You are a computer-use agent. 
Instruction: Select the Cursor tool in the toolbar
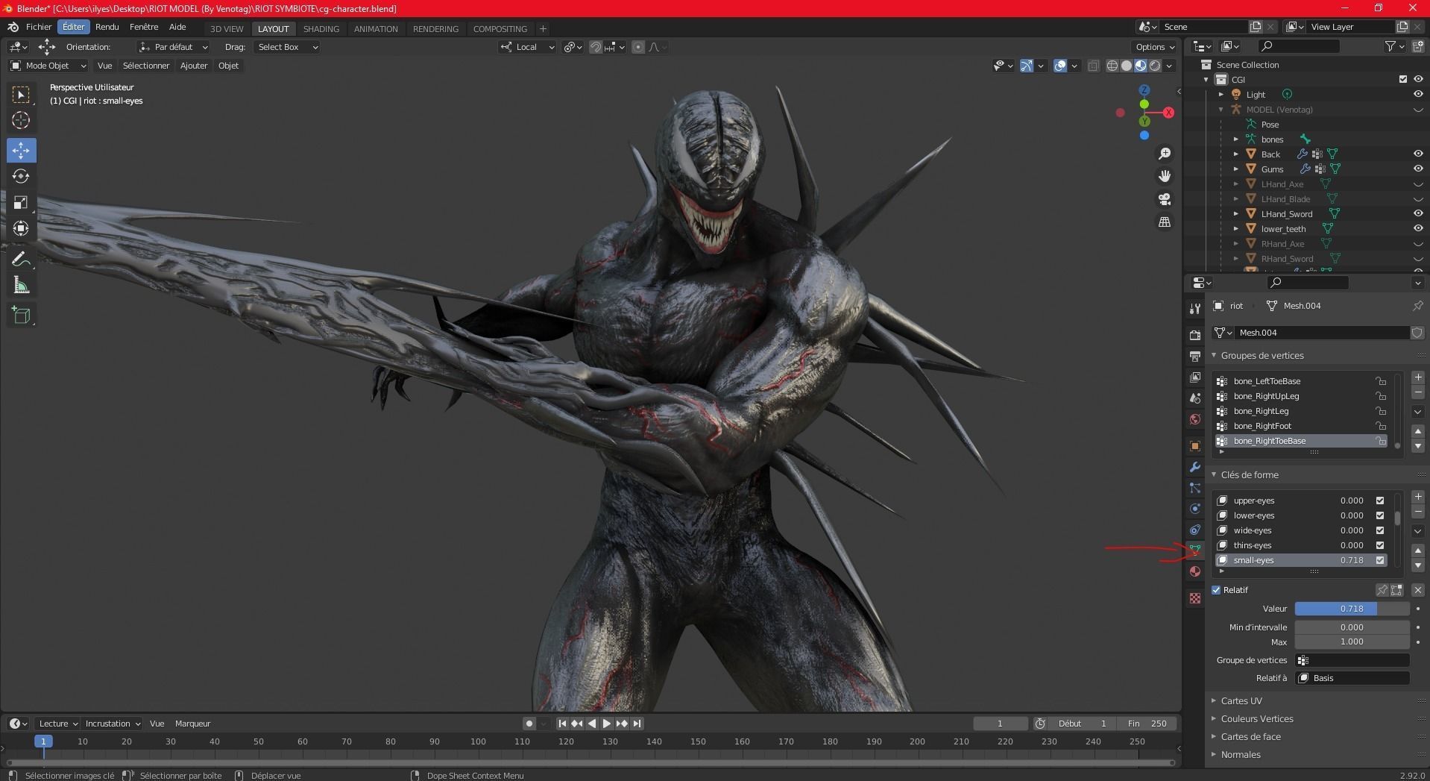[21, 120]
